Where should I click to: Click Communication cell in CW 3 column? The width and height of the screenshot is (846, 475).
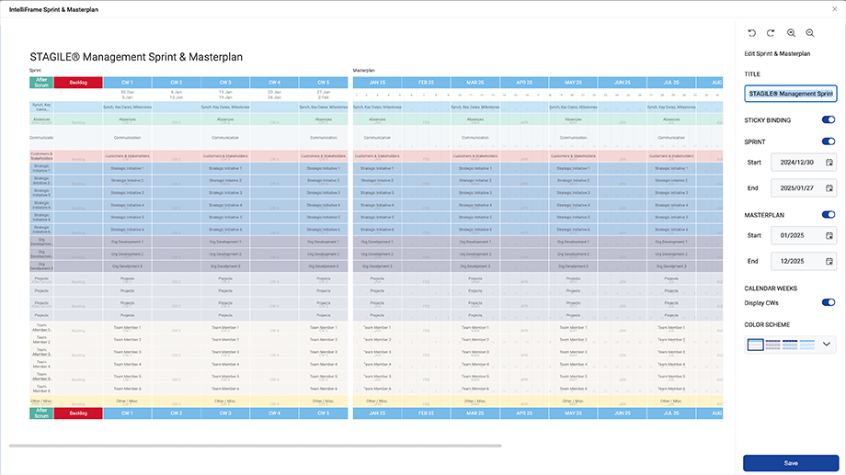coord(225,138)
